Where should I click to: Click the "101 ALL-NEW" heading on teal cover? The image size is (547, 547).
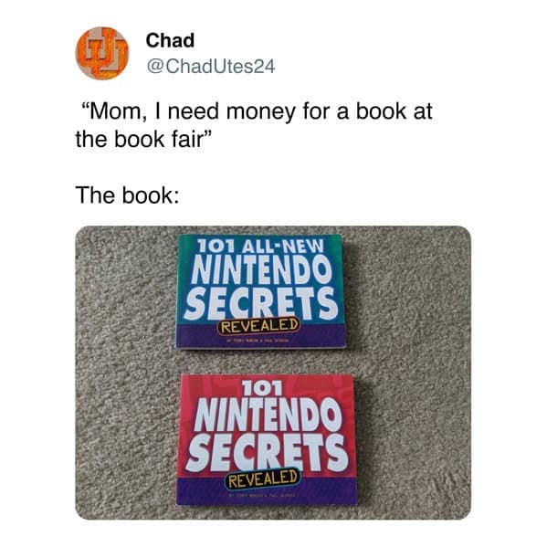pos(260,246)
